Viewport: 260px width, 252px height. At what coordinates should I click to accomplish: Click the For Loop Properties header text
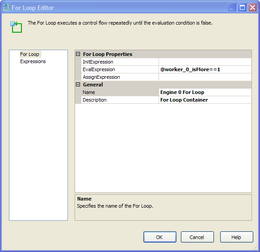[108, 54]
